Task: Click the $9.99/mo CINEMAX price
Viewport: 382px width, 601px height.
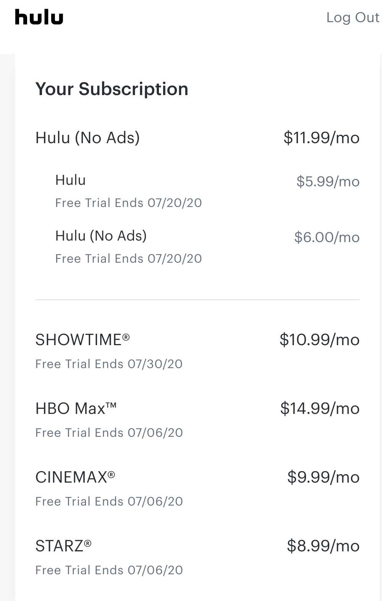Action: coord(323,477)
